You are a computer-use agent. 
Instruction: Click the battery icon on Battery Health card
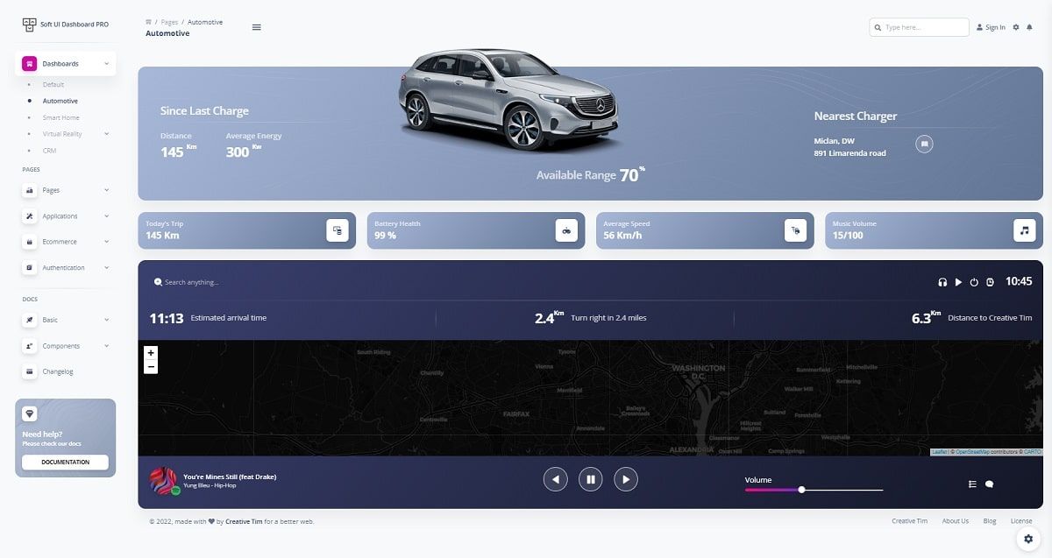pyautogui.click(x=566, y=230)
